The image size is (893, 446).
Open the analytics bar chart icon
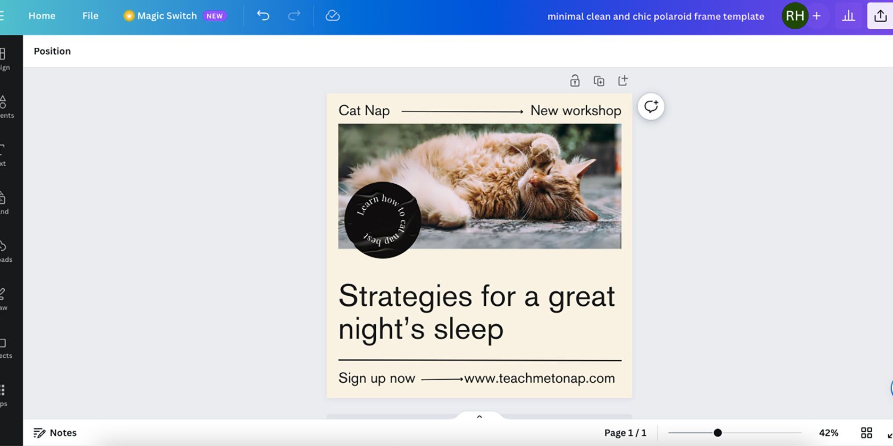(x=848, y=16)
